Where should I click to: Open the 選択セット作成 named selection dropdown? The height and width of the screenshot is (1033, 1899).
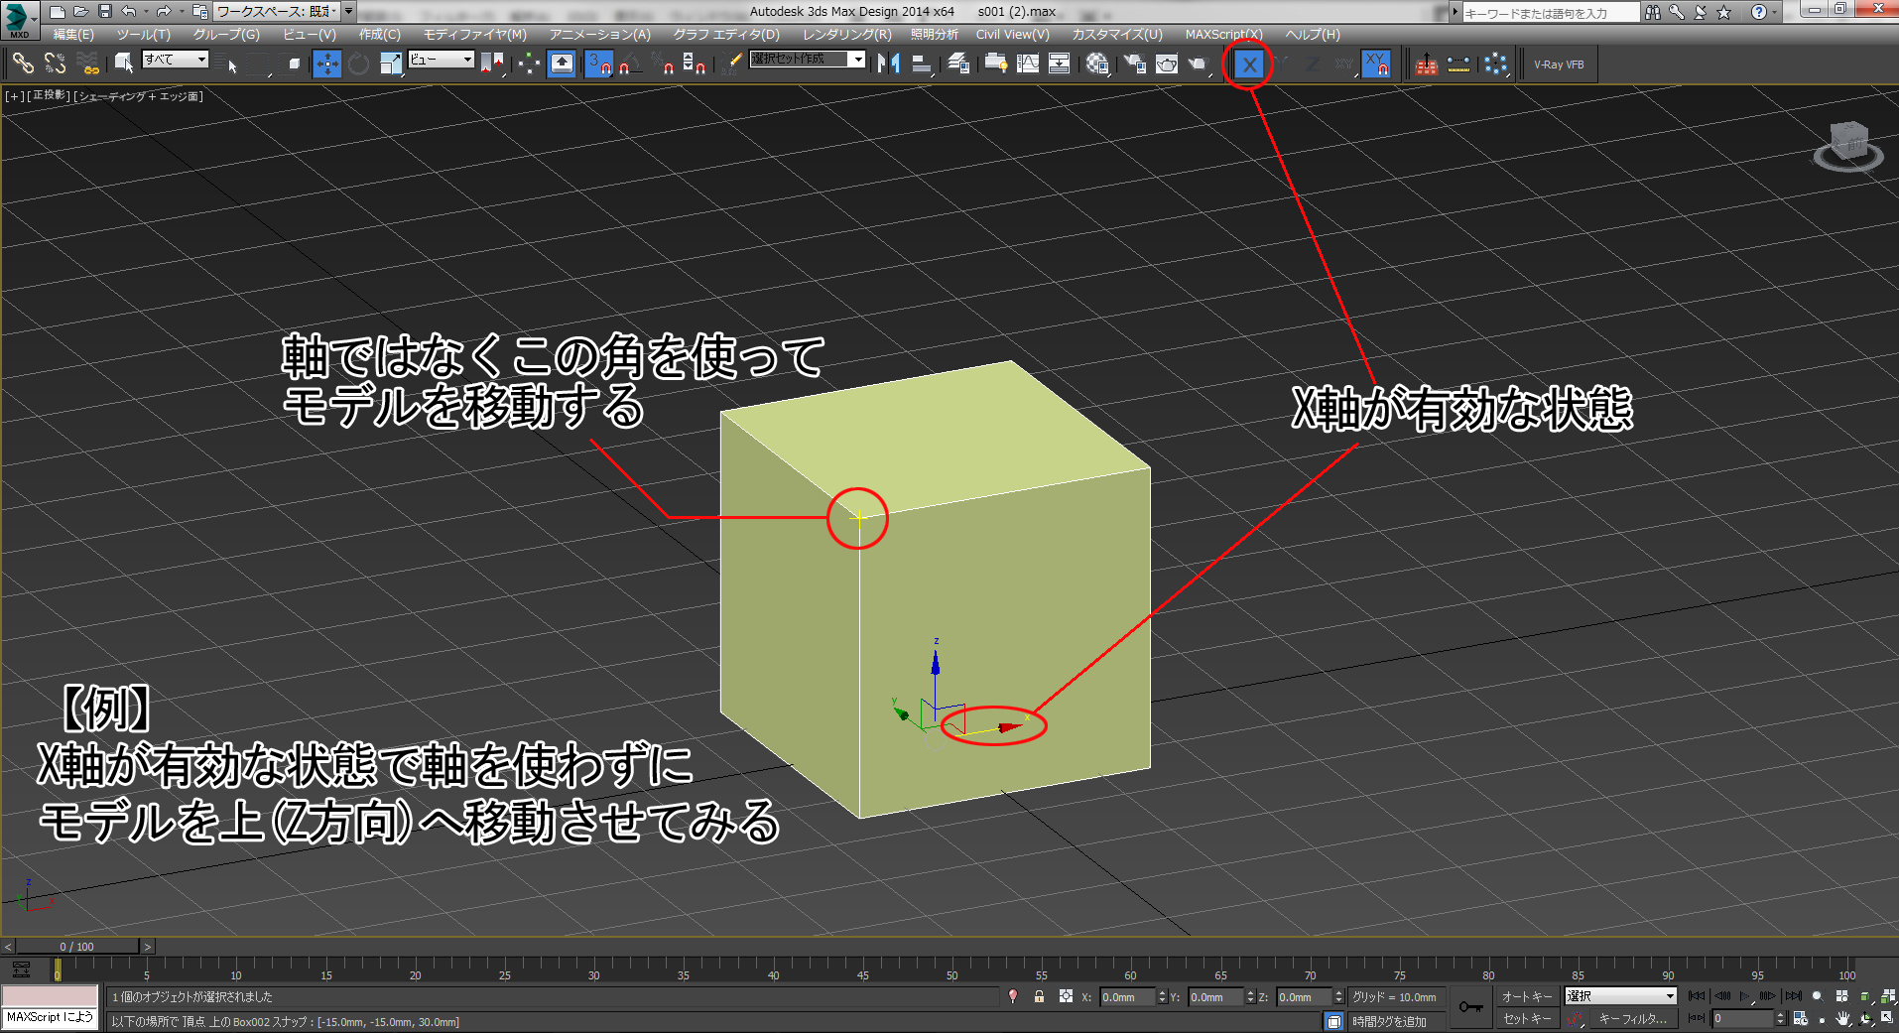click(857, 60)
